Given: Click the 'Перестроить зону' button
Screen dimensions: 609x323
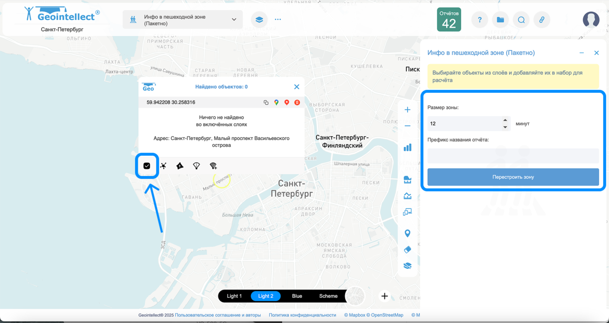Looking at the screenshot, I should click(513, 177).
